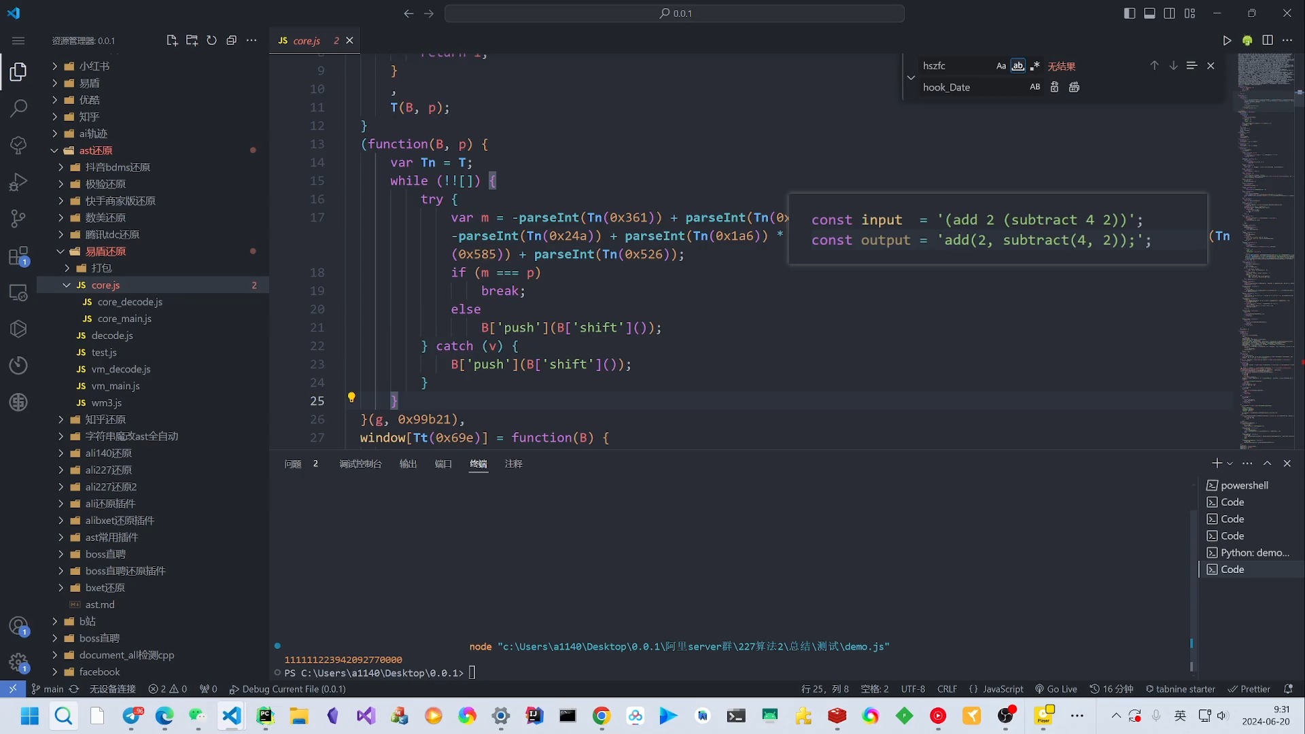Open the Extensions view
This screenshot has width=1305, height=734.
click(x=18, y=256)
